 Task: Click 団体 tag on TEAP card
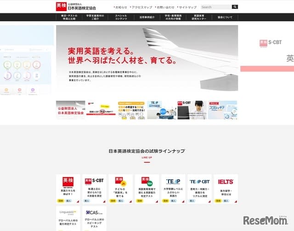[166, 201]
